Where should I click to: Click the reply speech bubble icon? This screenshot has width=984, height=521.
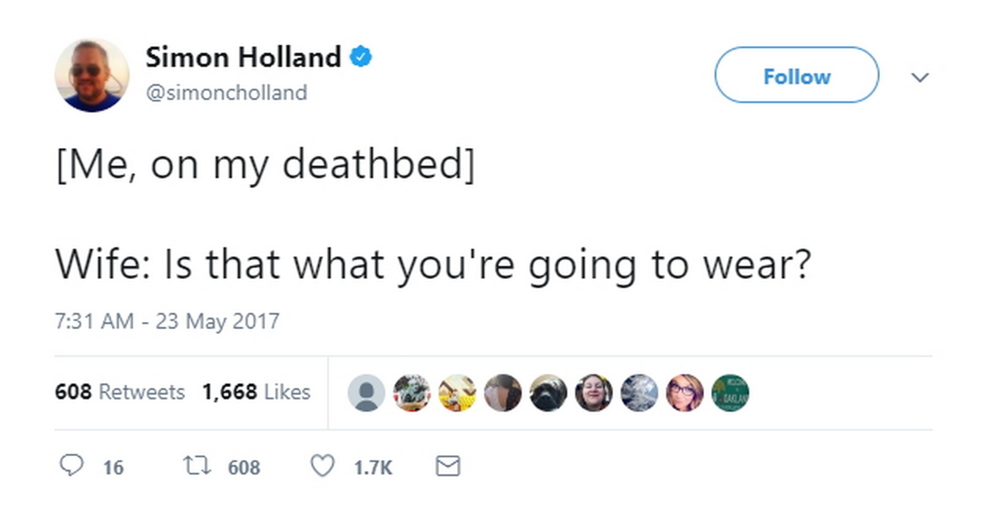[71, 466]
